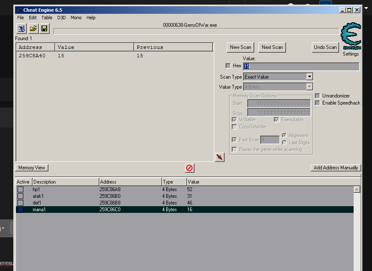The image size is (372, 271).
Task: Click the Next Scan button
Action: [x=272, y=47]
